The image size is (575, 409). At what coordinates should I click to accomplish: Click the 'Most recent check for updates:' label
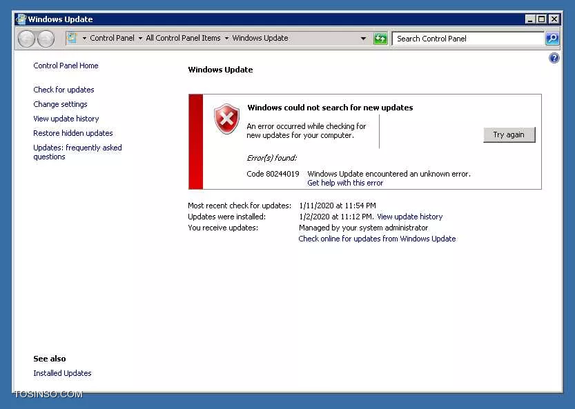coord(240,206)
